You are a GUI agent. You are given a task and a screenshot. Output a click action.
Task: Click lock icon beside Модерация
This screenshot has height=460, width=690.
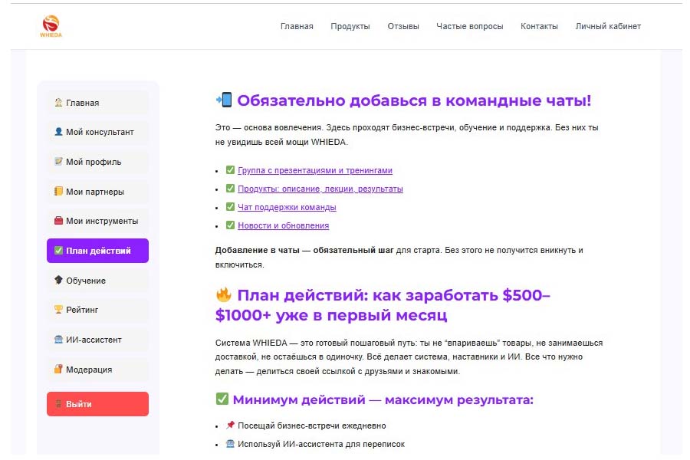58,369
